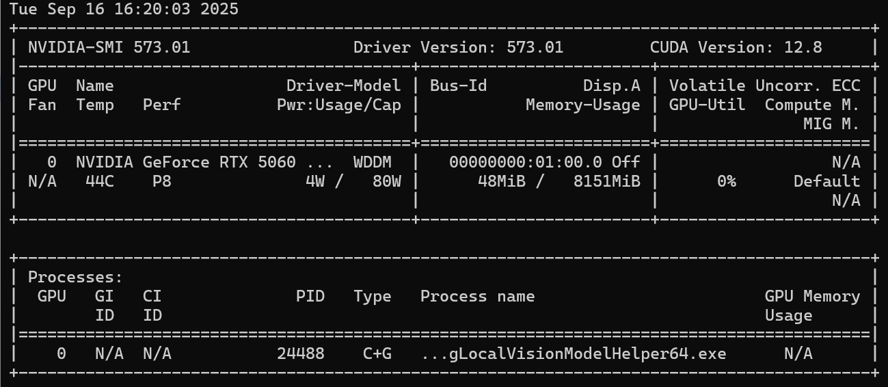Select the NVIDIA-SMI 573.01 text
888x387 pixels.
(109, 47)
